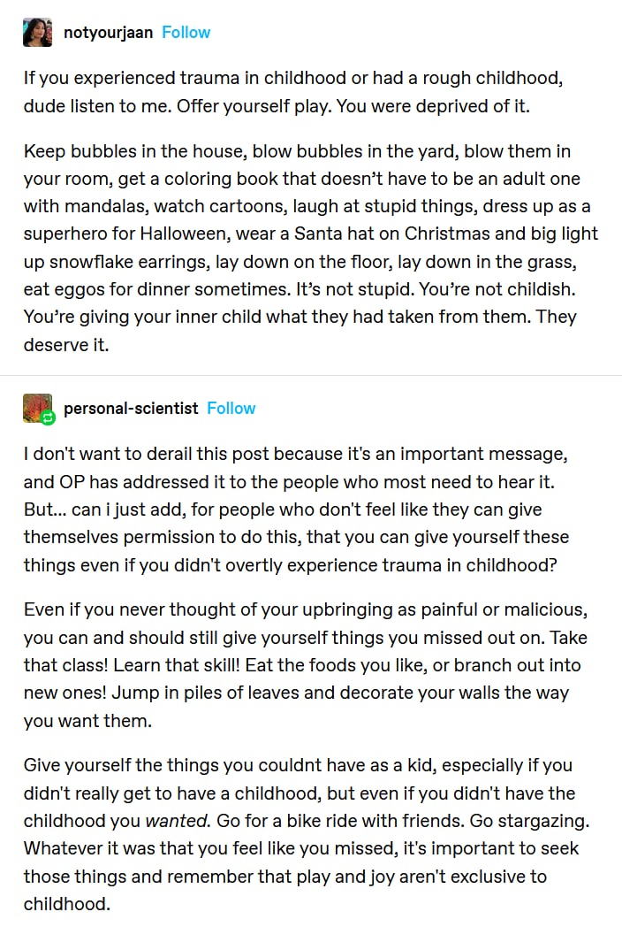This screenshot has width=622, height=927.
Task: Follow notyourjaan
Action: click(186, 33)
